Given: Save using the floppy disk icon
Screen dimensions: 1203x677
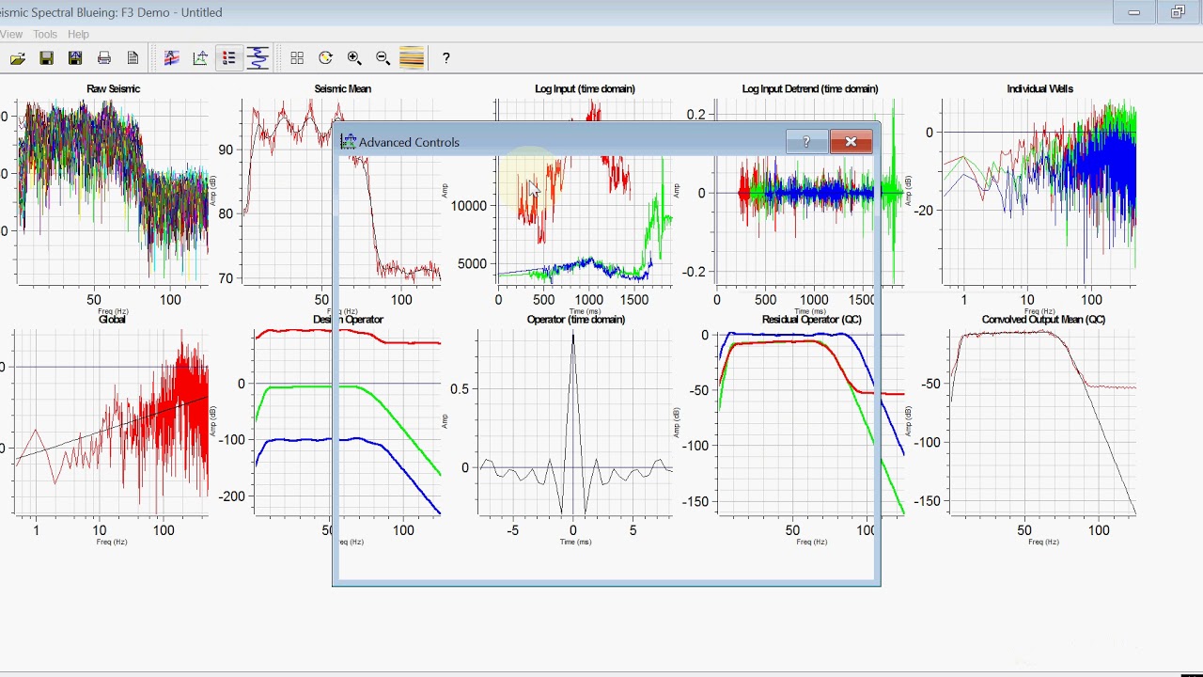Looking at the screenshot, I should (46, 58).
